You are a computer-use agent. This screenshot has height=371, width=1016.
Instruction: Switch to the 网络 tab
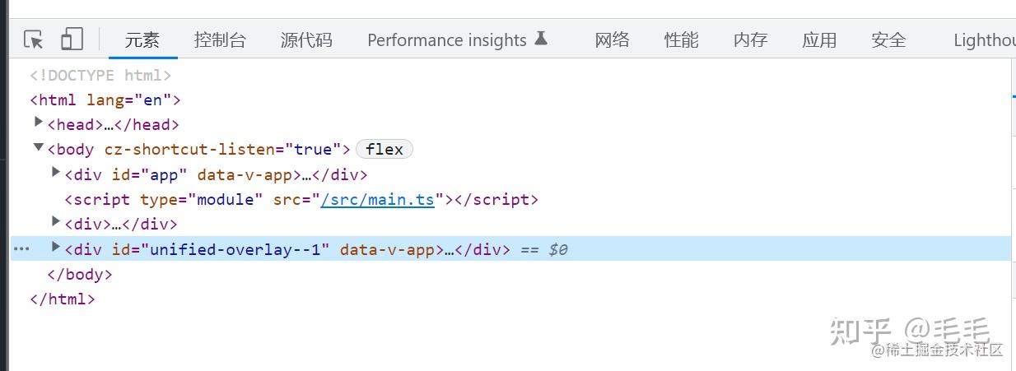(x=613, y=39)
